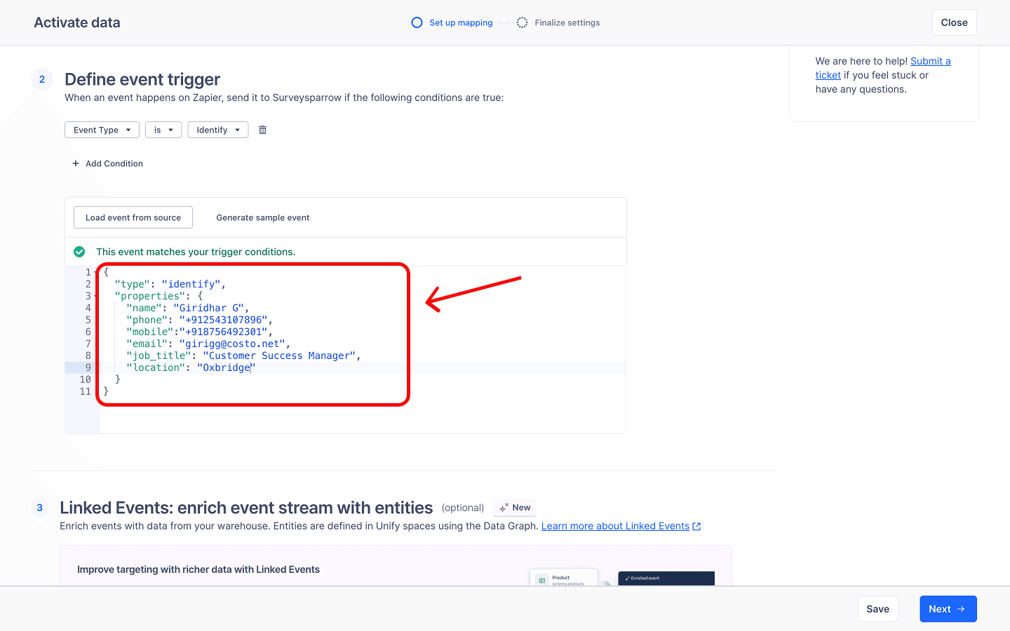Click the "phone" code line

tap(200, 320)
